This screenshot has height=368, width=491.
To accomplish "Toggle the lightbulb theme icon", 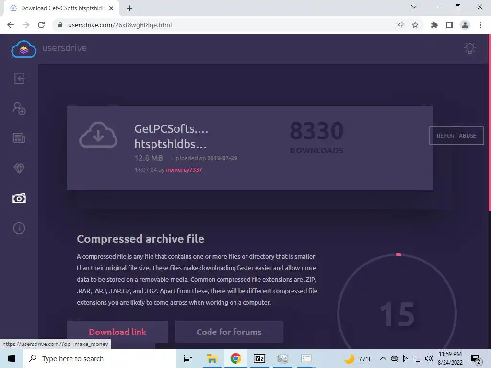I will [x=470, y=48].
